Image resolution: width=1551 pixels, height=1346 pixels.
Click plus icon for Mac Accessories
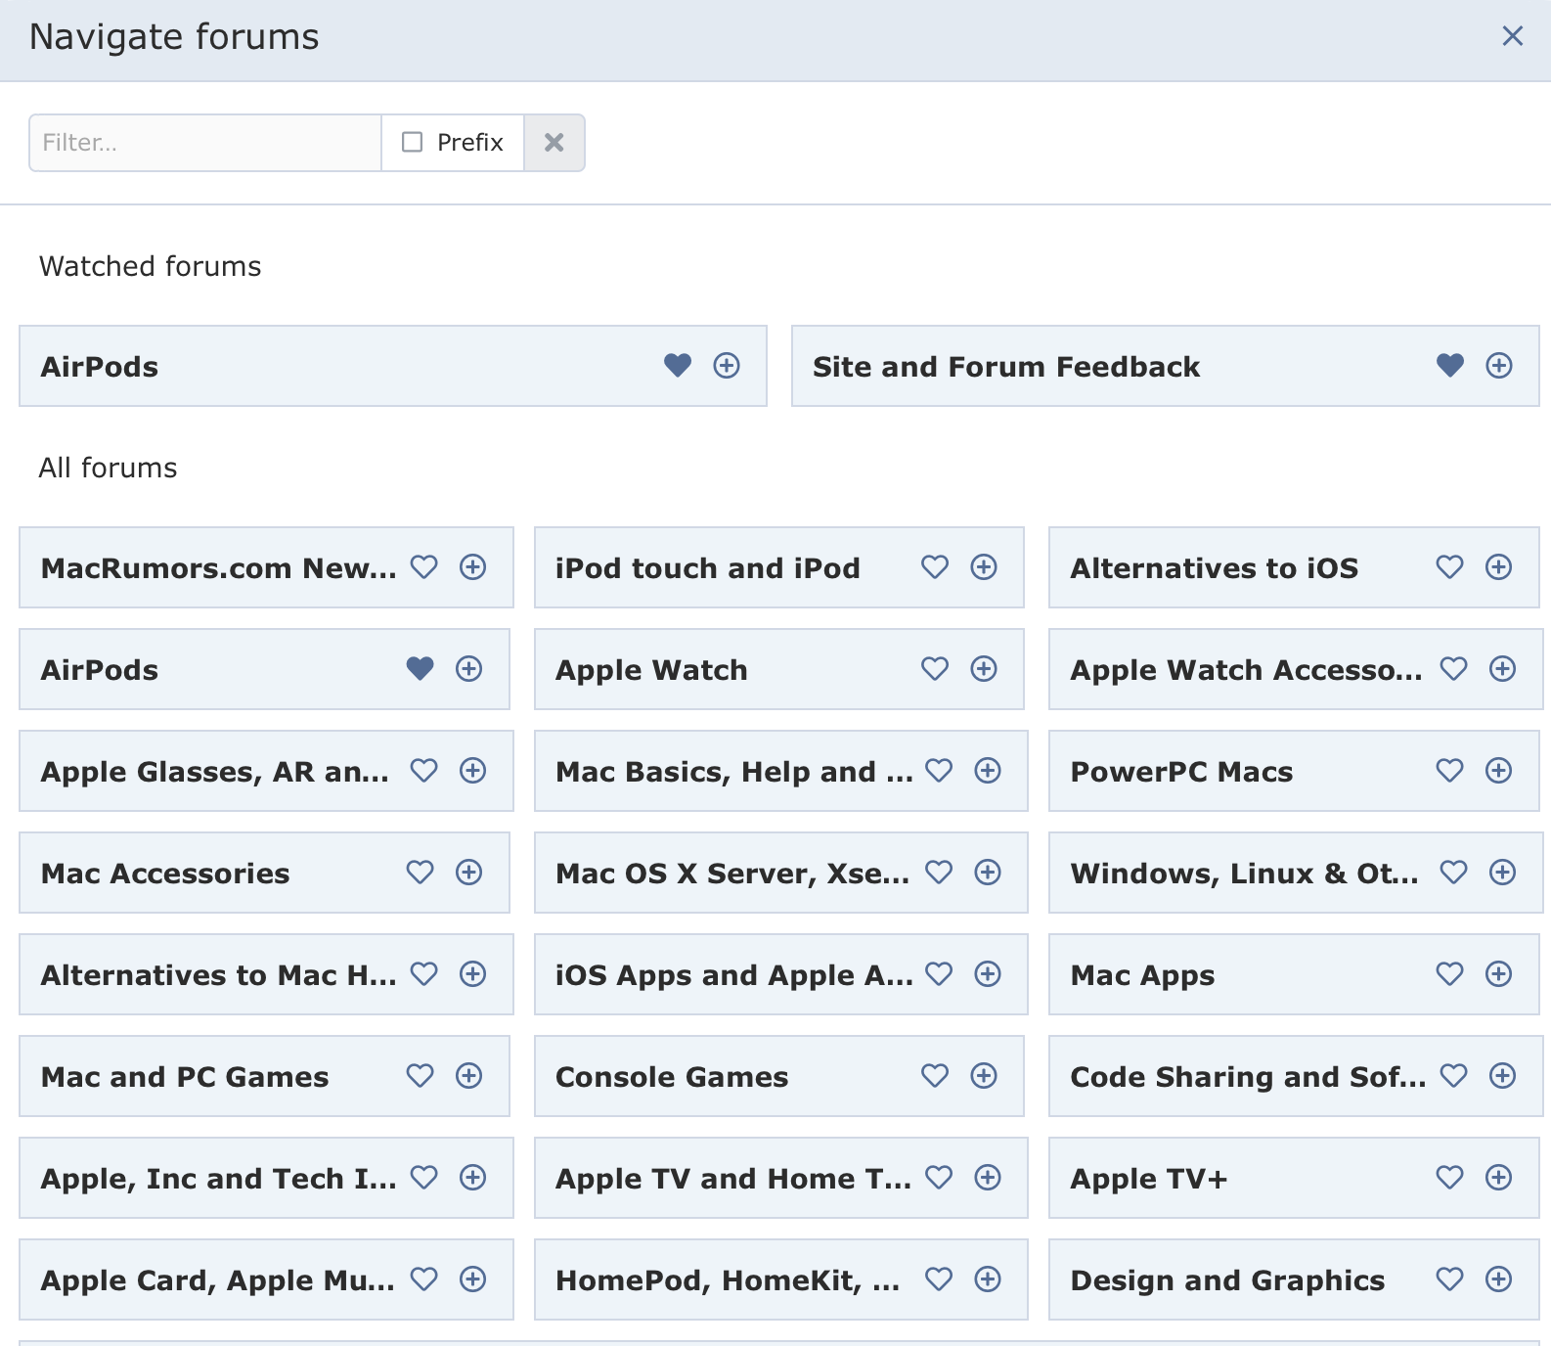469,873
